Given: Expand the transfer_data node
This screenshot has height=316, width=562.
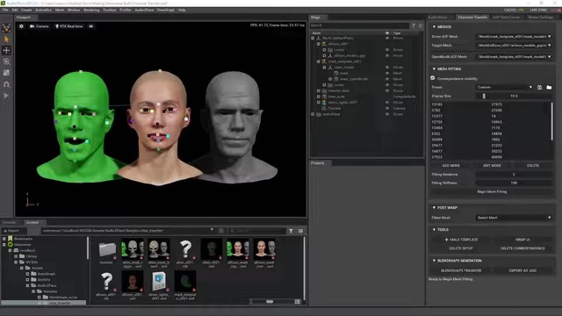Looking at the screenshot, I should pyautogui.click(x=319, y=90).
